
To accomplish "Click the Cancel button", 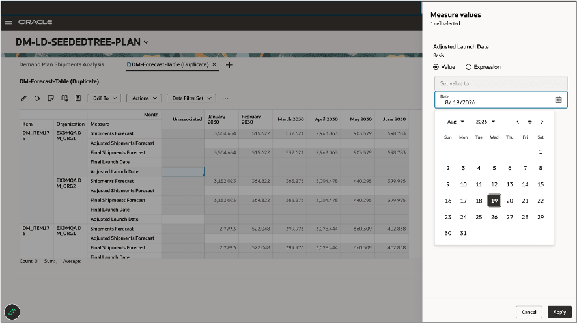I will 529,312.
